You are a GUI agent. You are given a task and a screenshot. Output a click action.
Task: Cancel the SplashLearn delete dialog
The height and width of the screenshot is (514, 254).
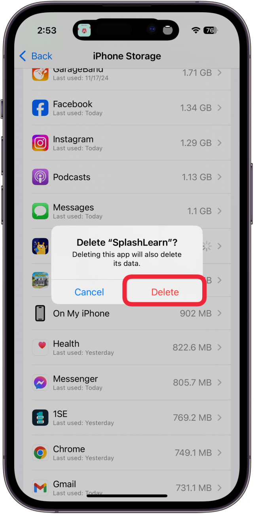pos(89,292)
